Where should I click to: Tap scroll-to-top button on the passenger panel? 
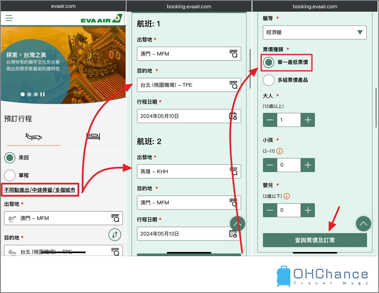coord(363,223)
